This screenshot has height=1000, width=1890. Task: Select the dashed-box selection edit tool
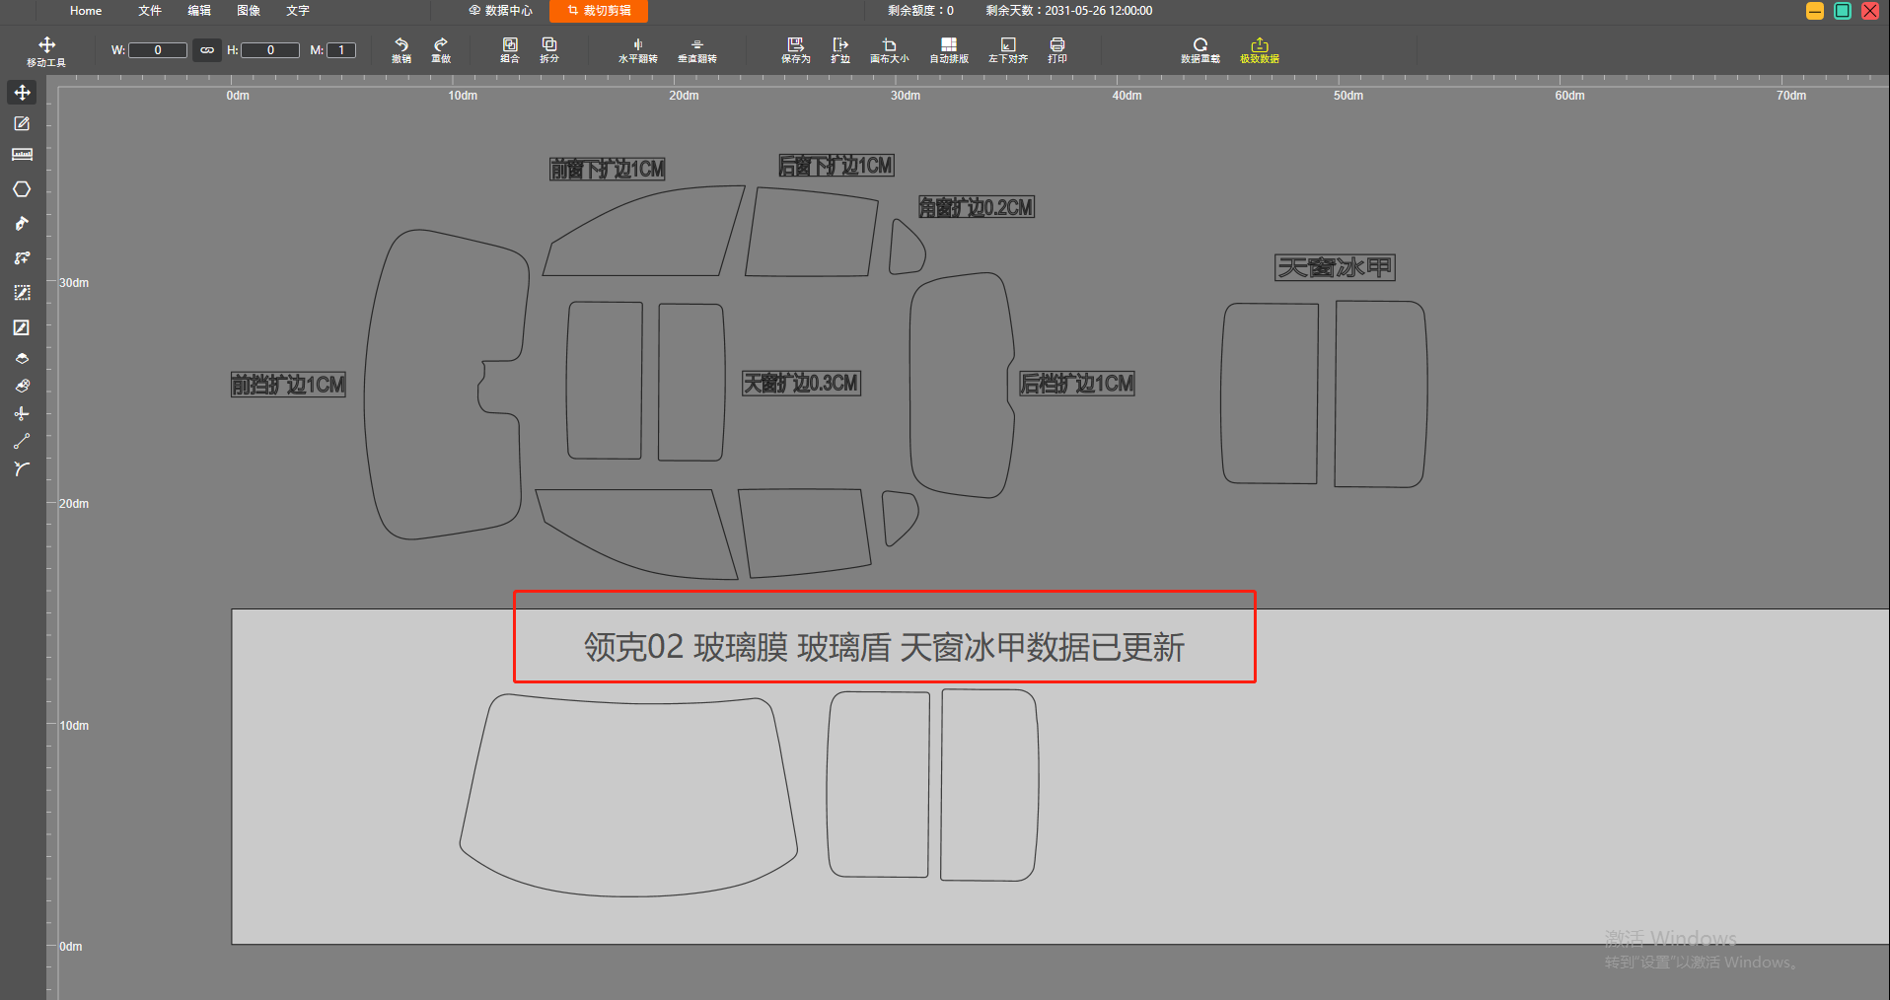pyautogui.click(x=22, y=293)
